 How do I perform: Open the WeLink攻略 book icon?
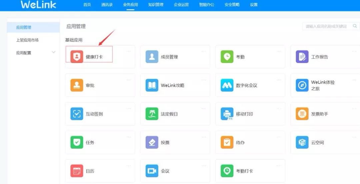152,85
